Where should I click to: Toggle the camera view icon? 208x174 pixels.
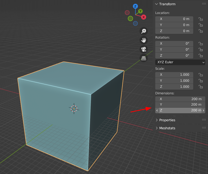coord(144,49)
